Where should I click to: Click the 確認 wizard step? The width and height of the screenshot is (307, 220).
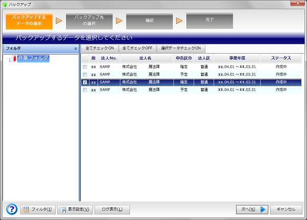[149, 21]
